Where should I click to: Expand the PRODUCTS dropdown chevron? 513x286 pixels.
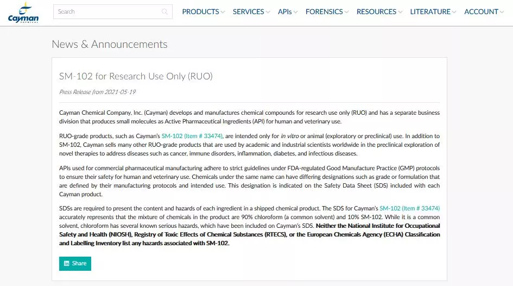(x=223, y=12)
